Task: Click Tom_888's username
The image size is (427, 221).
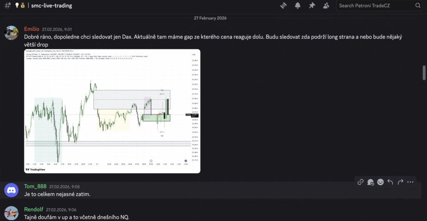Action: point(35,186)
